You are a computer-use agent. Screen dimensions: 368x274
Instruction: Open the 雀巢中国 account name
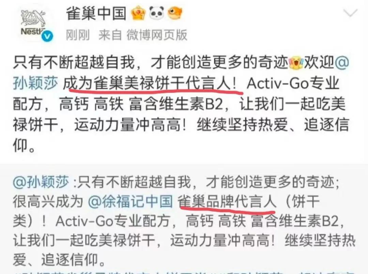96,13
